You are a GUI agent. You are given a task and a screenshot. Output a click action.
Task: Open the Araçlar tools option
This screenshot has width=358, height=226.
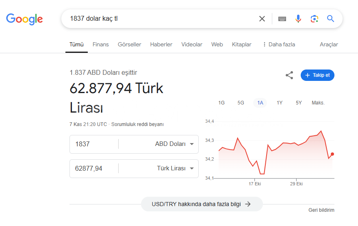(x=329, y=45)
